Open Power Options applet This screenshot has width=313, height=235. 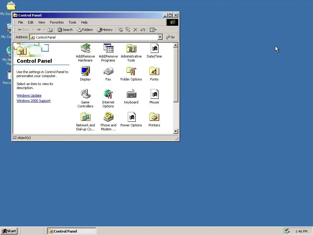[x=131, y=120]
